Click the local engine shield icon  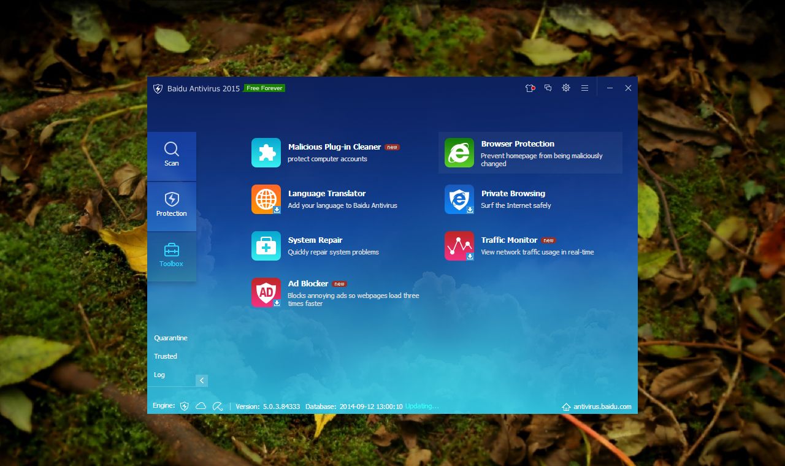tap(184, 406)
